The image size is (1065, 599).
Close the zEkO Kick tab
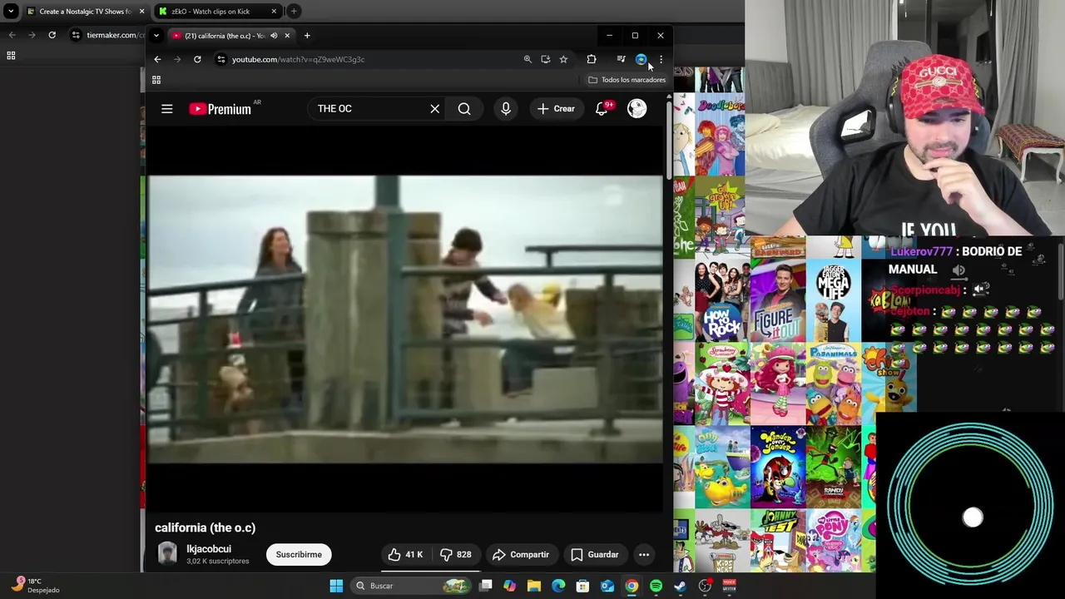click(x=274, y=12)
